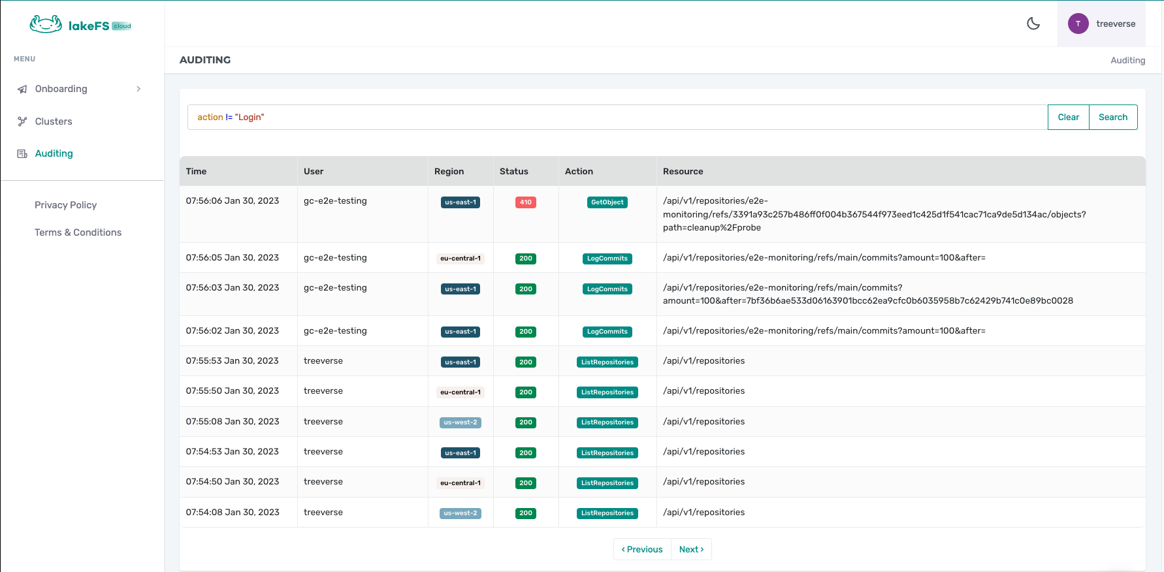Click gc-e2e-testing user in 07:56:06 row
The image size is (1164, 572).
pos(335,200)
